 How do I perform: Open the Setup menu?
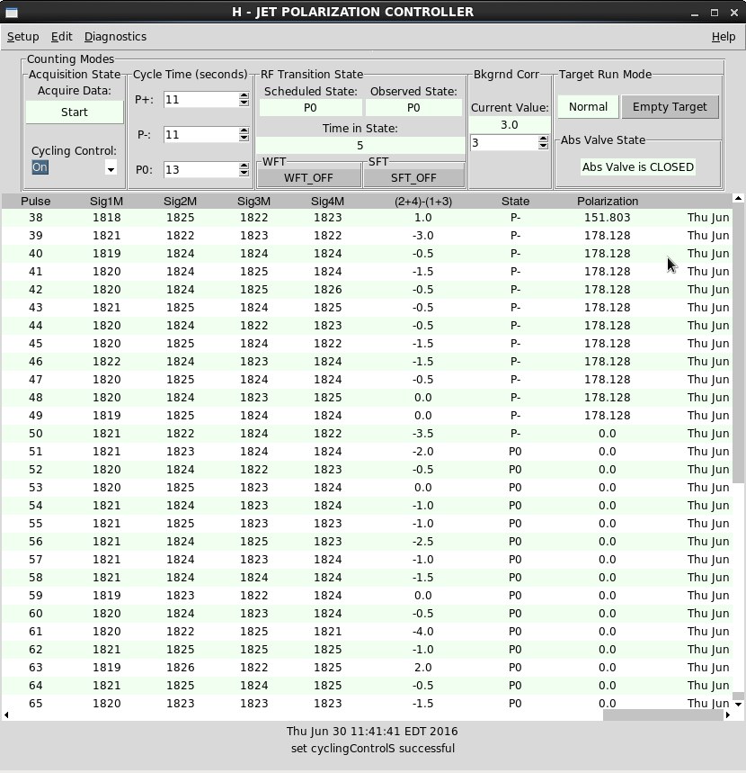tap(22, 37)
